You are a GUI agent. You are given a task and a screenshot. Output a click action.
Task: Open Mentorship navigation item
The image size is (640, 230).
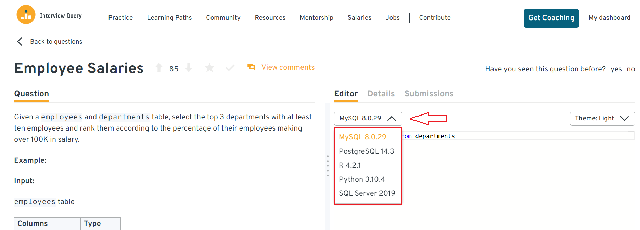coord(317,18)
